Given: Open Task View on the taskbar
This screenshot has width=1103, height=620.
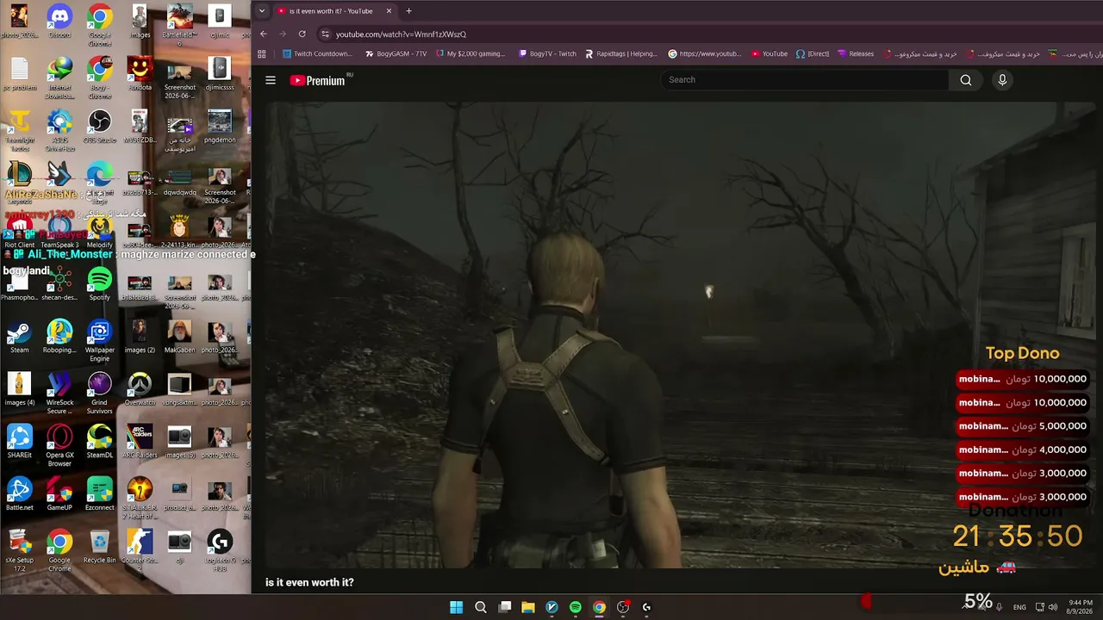Looking at the screenshot, I should [505, 607].
